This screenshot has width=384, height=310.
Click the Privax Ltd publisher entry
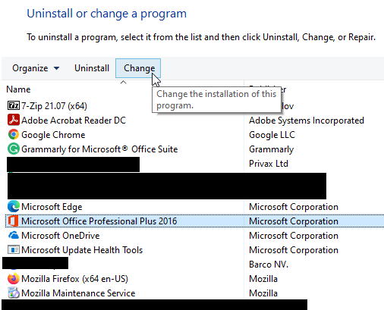(x=269, y=164)
